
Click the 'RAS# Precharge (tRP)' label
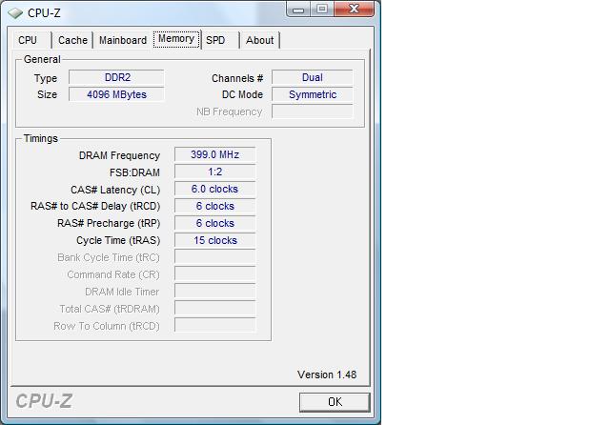109,223
